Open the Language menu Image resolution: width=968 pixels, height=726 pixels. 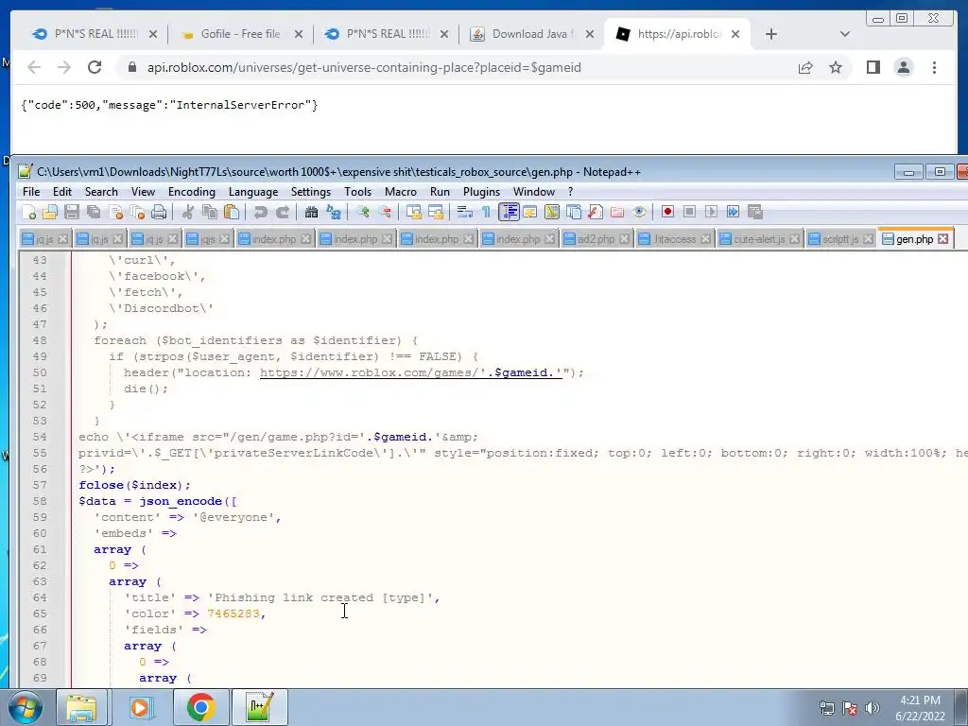pos(253,192)
